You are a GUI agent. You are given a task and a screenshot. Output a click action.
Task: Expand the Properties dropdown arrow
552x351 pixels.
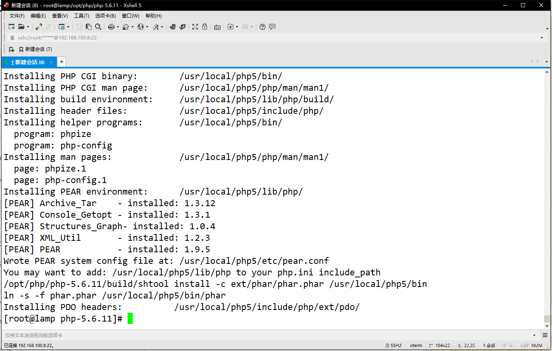[x=68, y=27]
